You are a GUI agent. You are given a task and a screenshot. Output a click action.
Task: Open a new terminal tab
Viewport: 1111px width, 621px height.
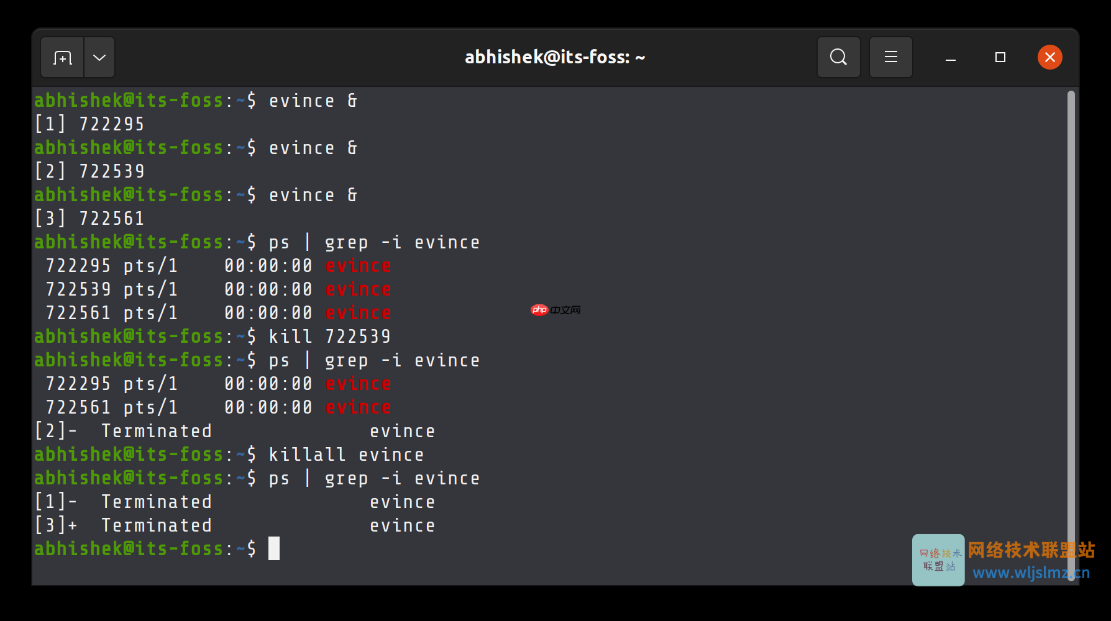[62, 58]
